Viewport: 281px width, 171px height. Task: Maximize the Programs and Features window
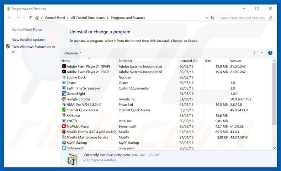tap(257, 9)
